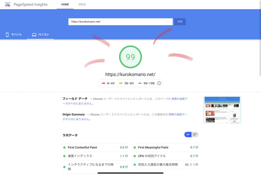This screenshot has height=175, width=261.
Task: Click the 0–49 red legend item
Action: pyautogui.click(x=108, y=83)
